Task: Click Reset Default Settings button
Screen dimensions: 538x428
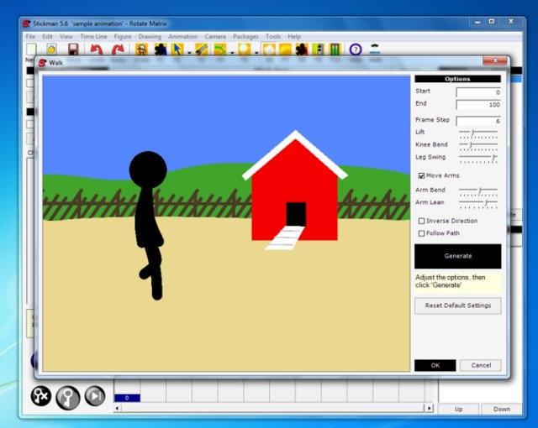Action: pos(457,305)
